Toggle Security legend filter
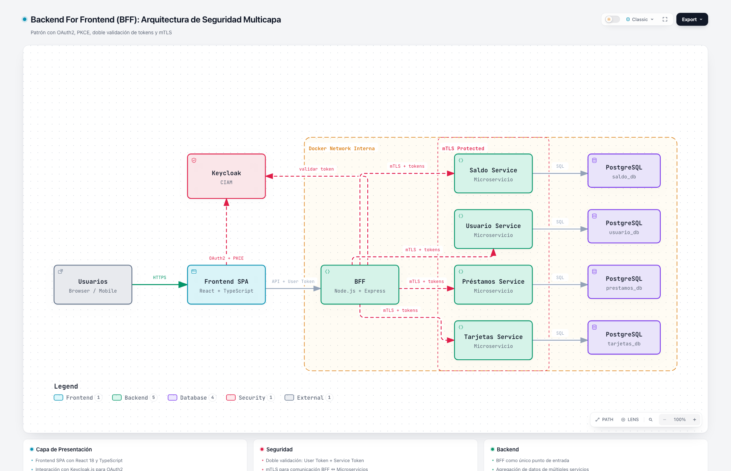The height and width of the screenshot is (471, 731). click(x=251, y=397)
